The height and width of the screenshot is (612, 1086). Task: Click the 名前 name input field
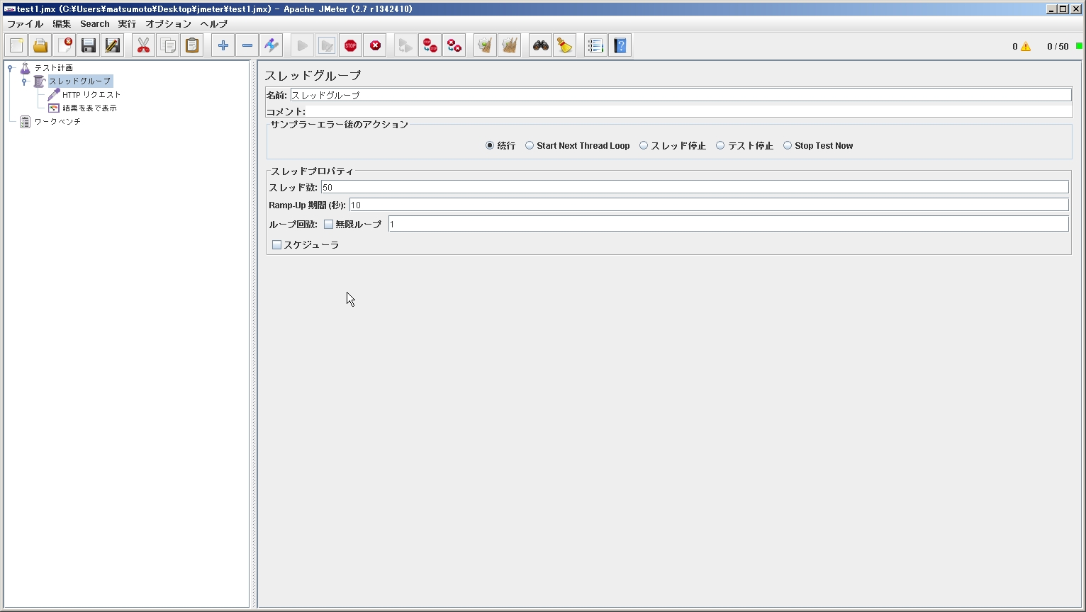[681, 95]
